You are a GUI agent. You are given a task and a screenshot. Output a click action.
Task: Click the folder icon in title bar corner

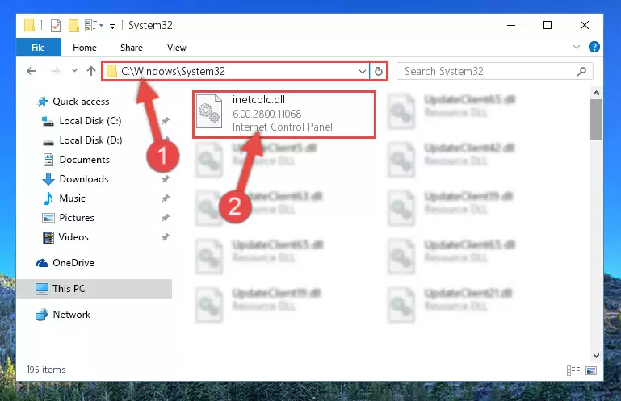(29, 25)
